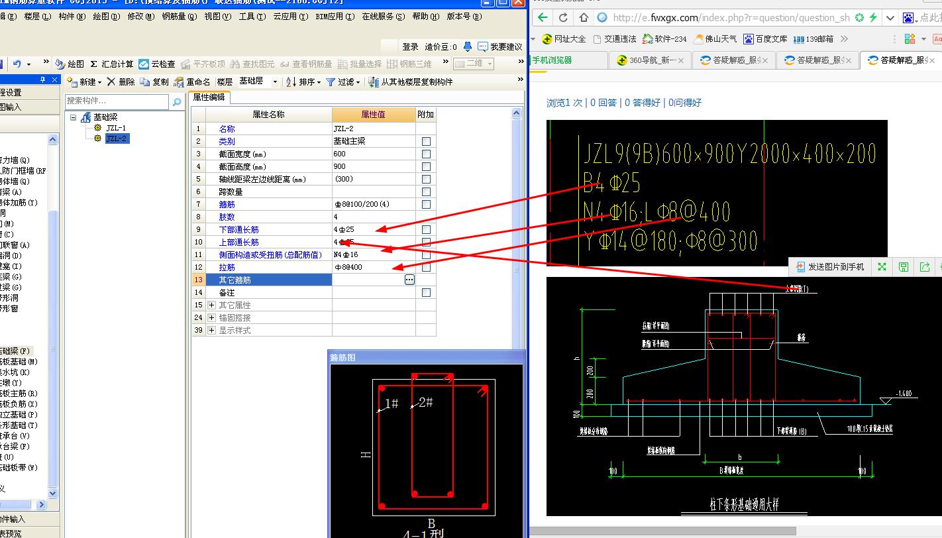Click browser URL address field
The height and width of the screenshot is (538, 942).
[731, 18]
